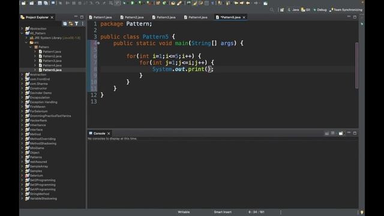384x216 pixels.
Task: Switch to the Java perspective
Action: click(x=293, y=10)
